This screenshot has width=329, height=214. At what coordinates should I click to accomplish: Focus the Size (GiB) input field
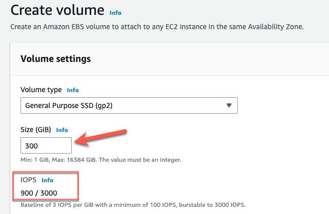coord(46,145)
